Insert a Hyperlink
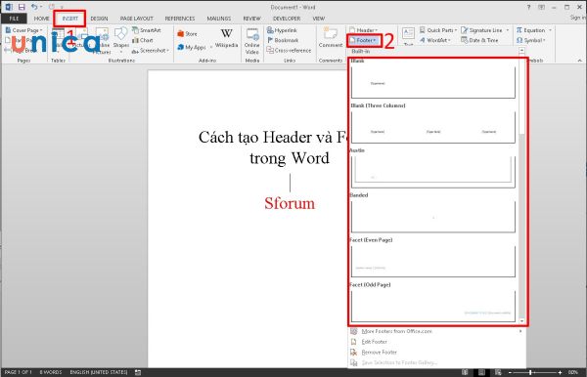 coord(282,30)
